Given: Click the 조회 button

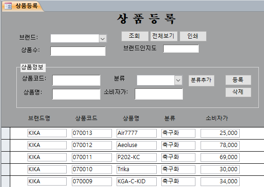Looking at the screenshot, I should click(135, 36).
